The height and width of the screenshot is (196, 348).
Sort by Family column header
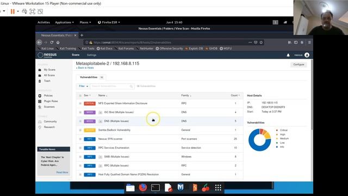click(186, 95)
